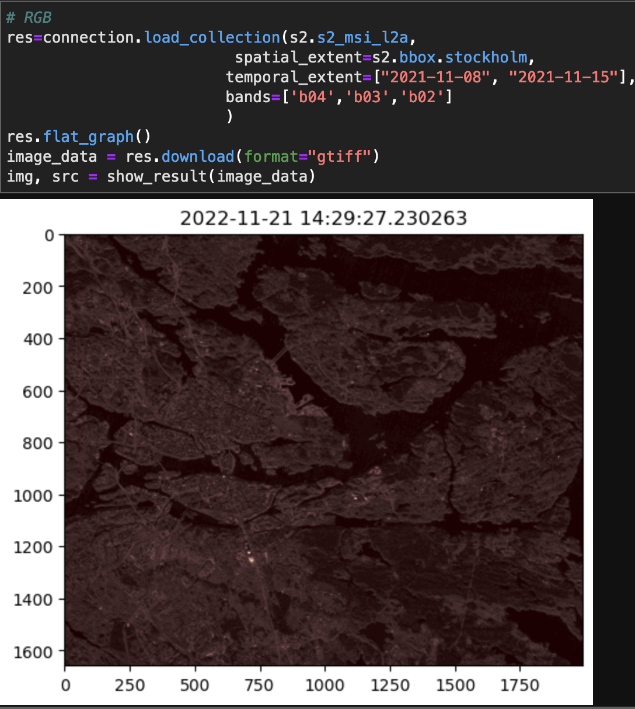Viewport: 635px width, 709px height.
Task: Click the '# RGB' comment line
Action: tap(29, 18)
